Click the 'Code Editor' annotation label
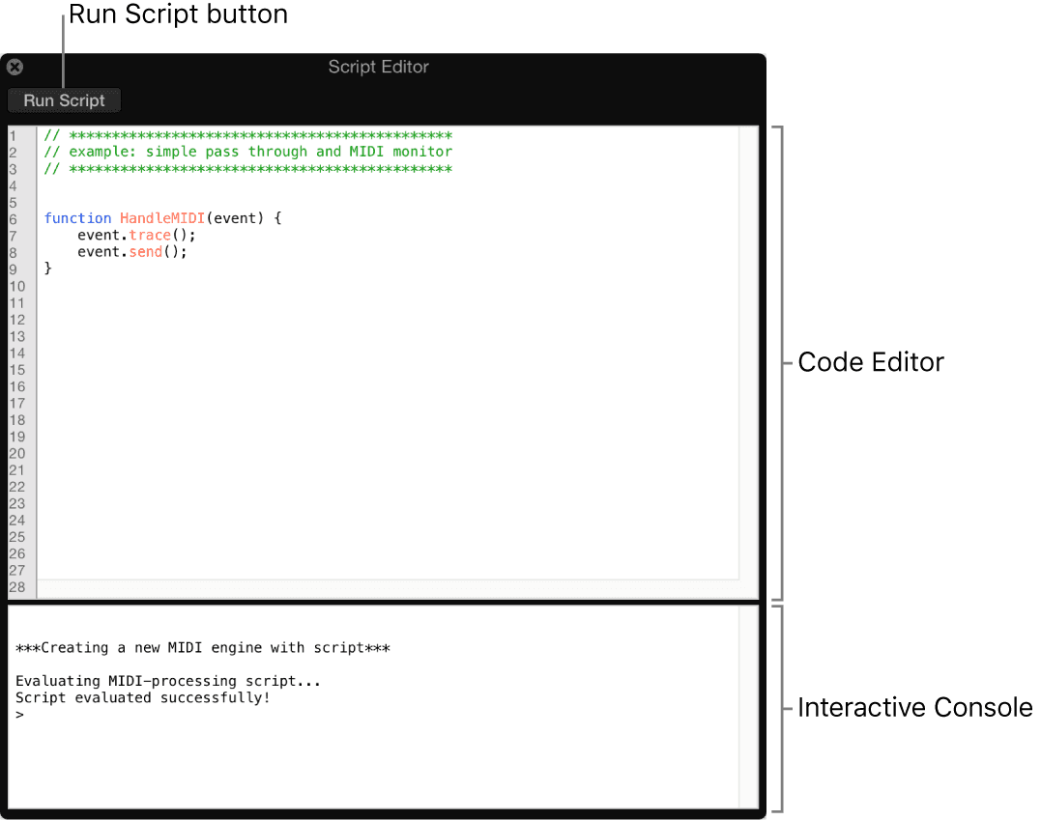 869,361
